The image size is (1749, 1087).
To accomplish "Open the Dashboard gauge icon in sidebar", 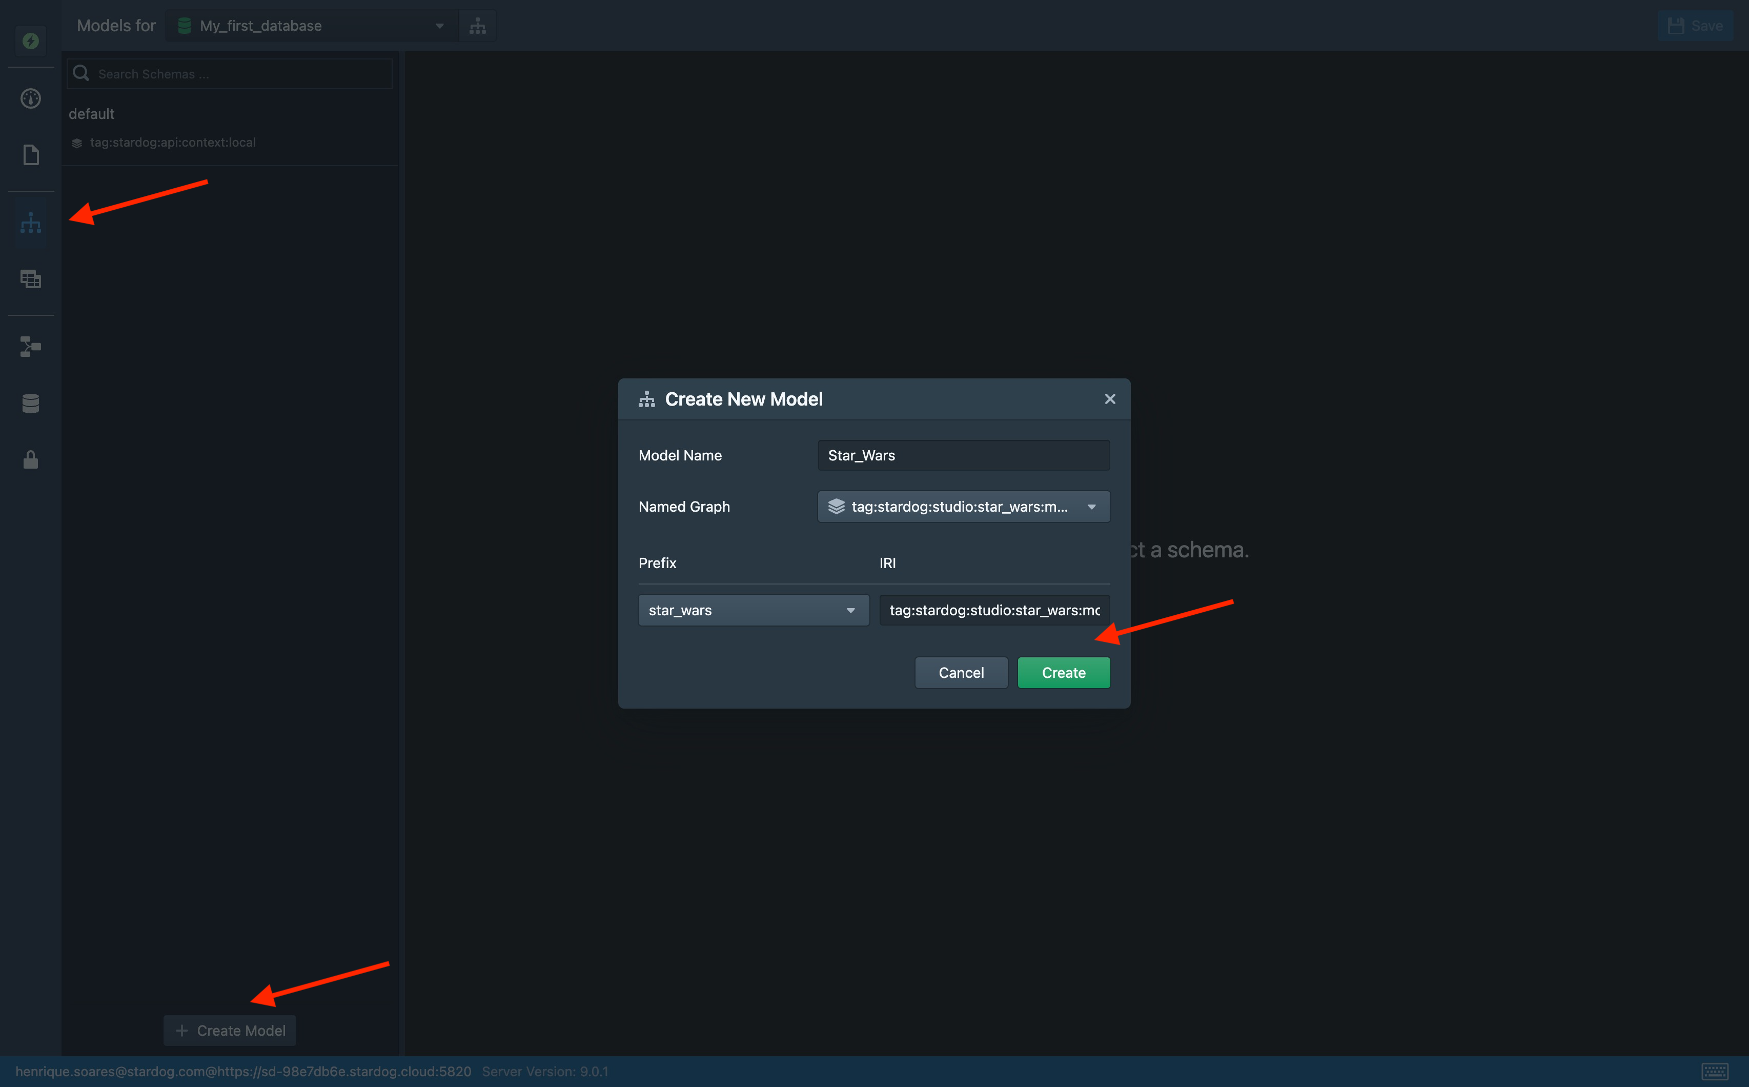I will coord(30,98).
